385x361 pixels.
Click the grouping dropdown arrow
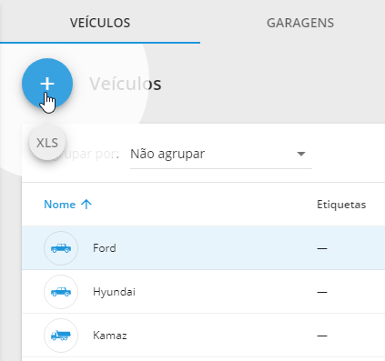pos(301,154)
